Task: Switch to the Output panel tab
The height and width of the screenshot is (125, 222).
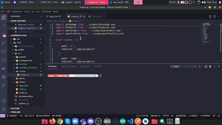Action: (x=98, y=66)
